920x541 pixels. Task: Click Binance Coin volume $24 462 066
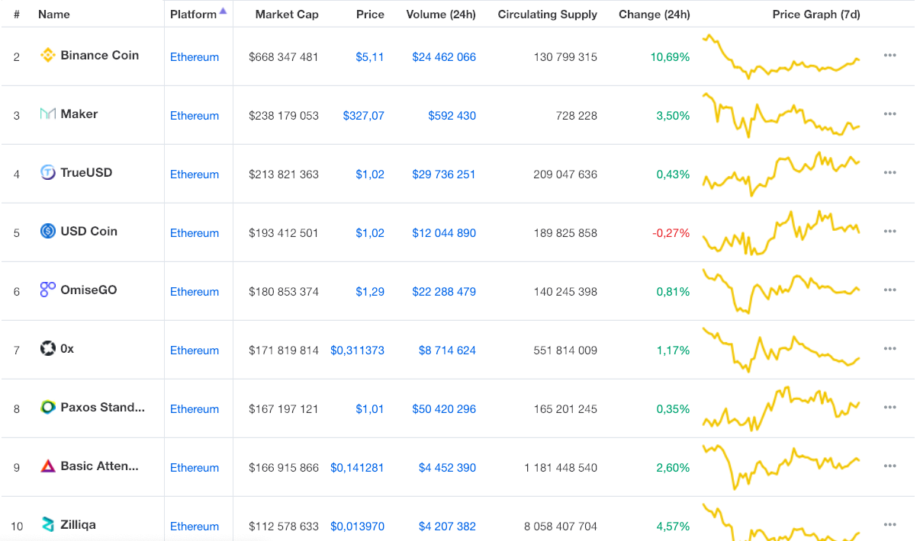pos(444,57)
